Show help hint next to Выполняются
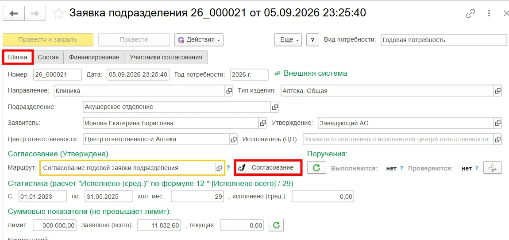 coord(401,168)
